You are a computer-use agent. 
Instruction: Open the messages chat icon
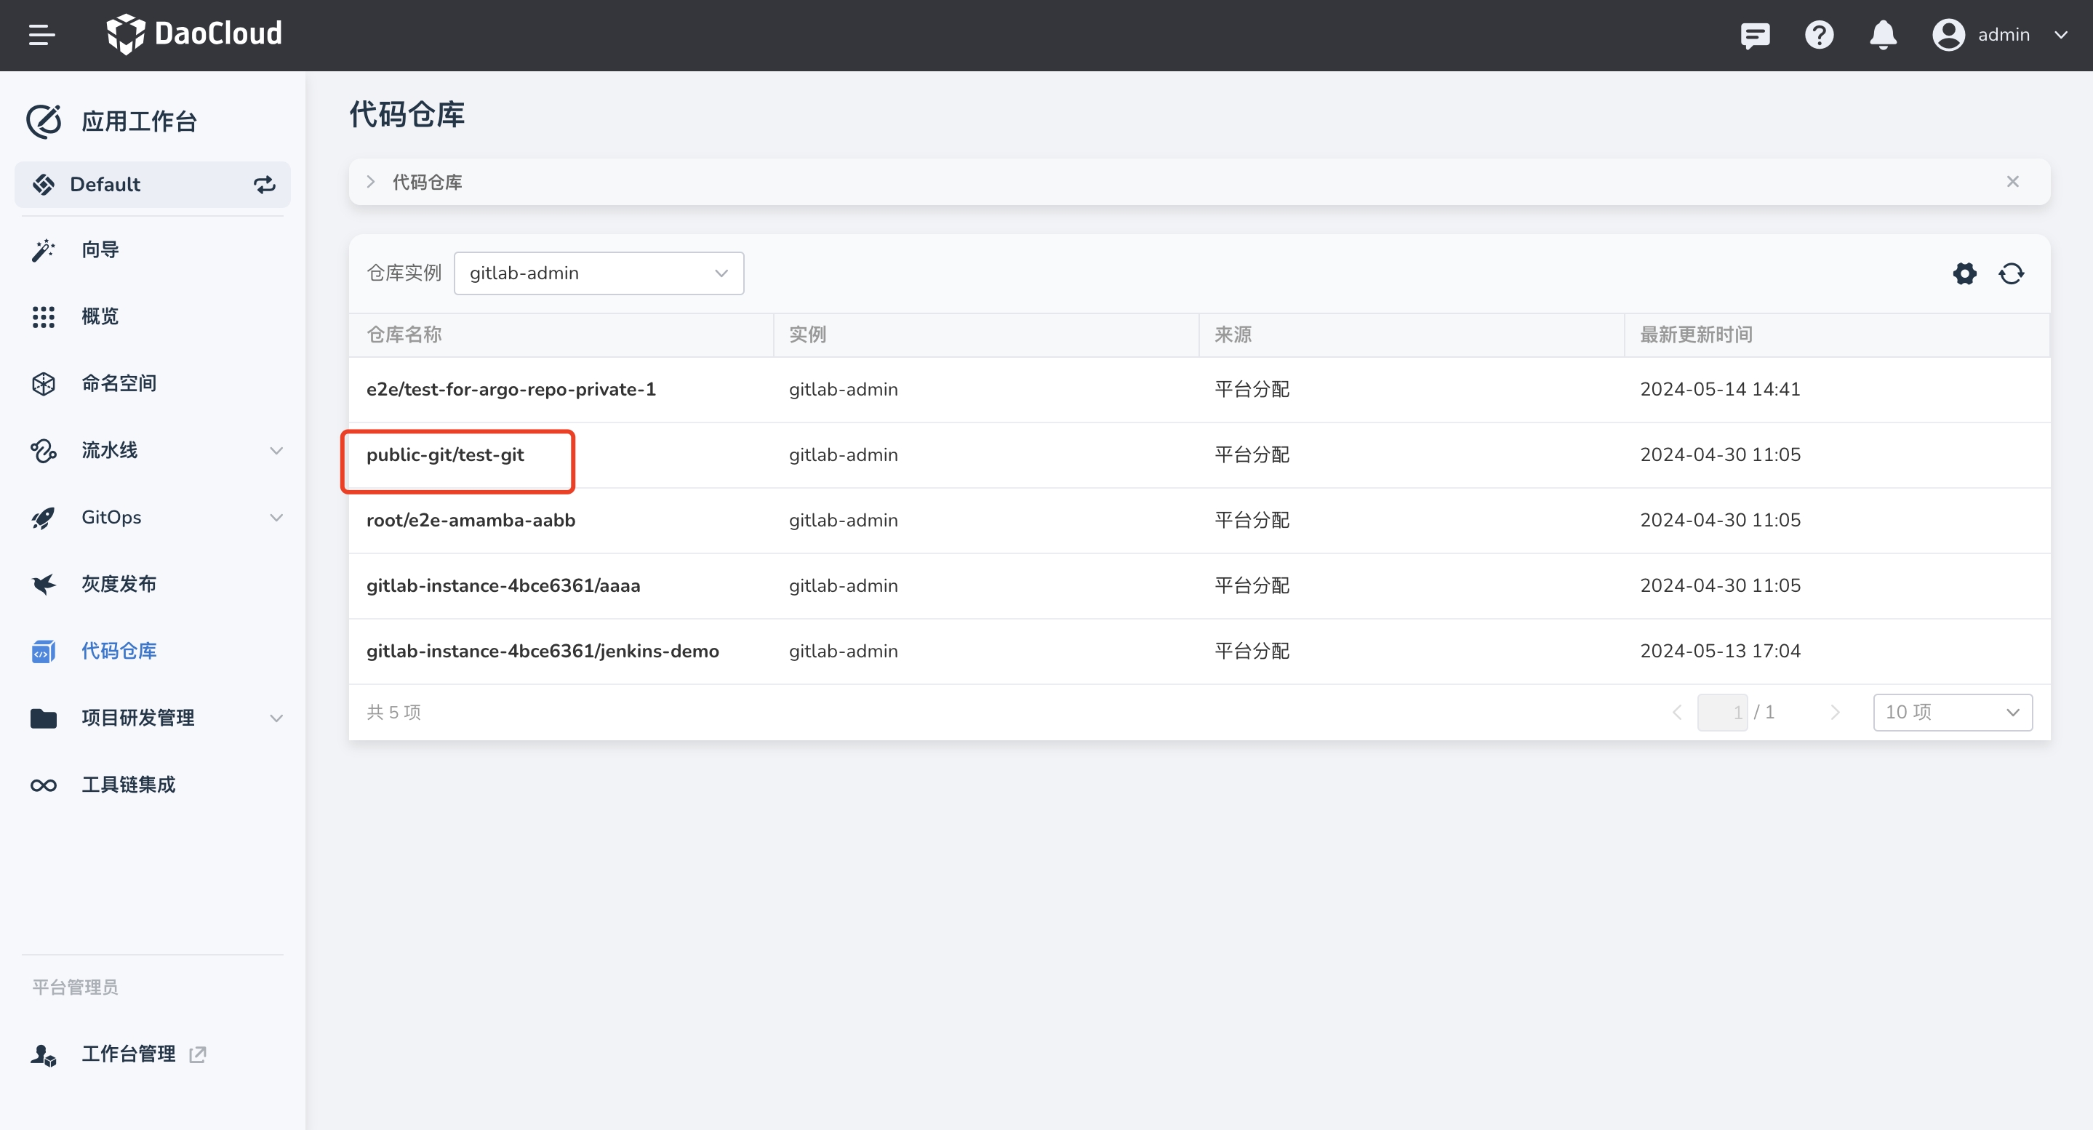1755,35
